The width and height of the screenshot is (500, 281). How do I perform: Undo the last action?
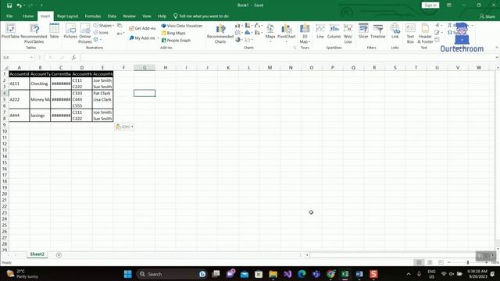(x=19, y=5)
